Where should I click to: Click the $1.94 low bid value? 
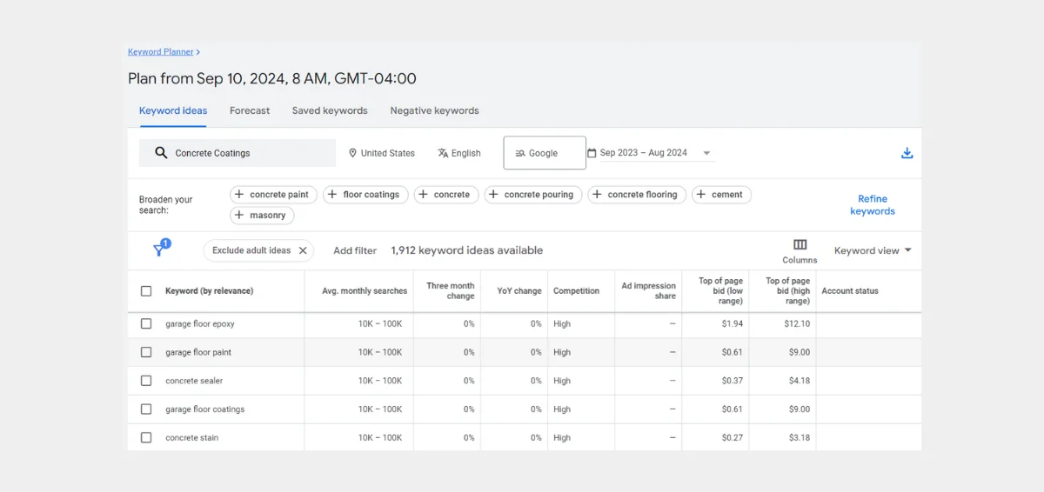733,323
